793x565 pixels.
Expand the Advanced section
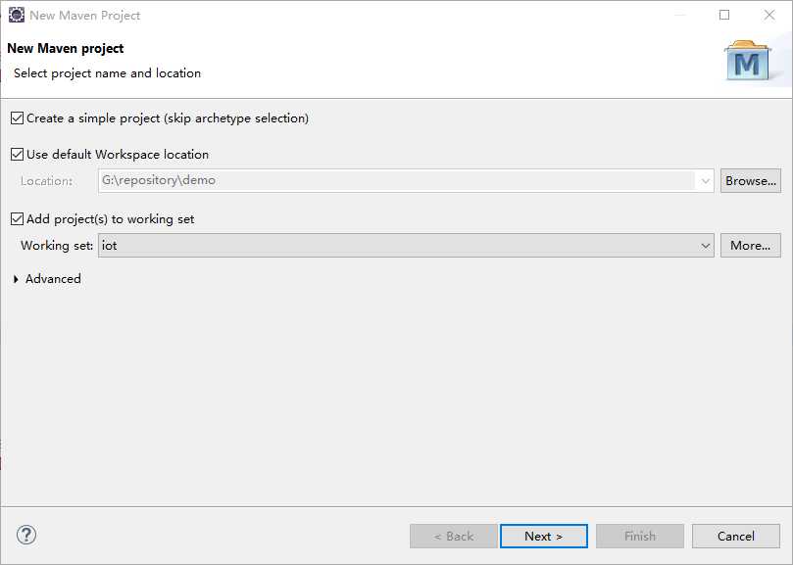(x=17, y=279)
